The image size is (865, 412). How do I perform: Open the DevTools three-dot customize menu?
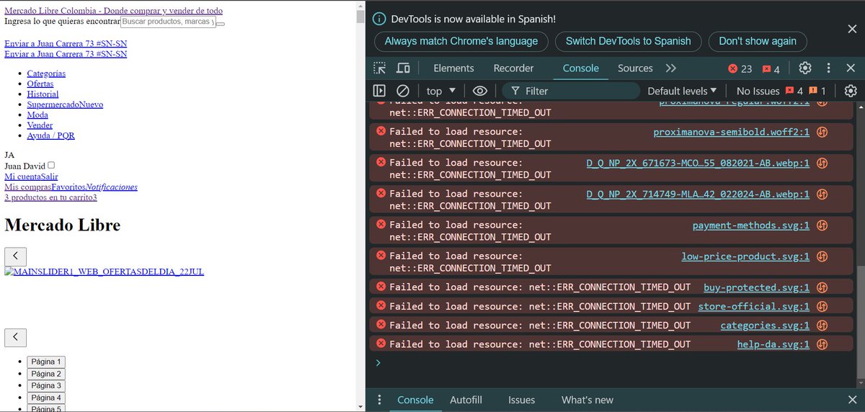pyautogui.click(x=830, y=68)
